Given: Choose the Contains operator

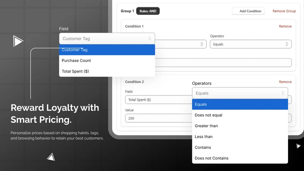Looking at the screenshot, I should click(x=240, y=147).
